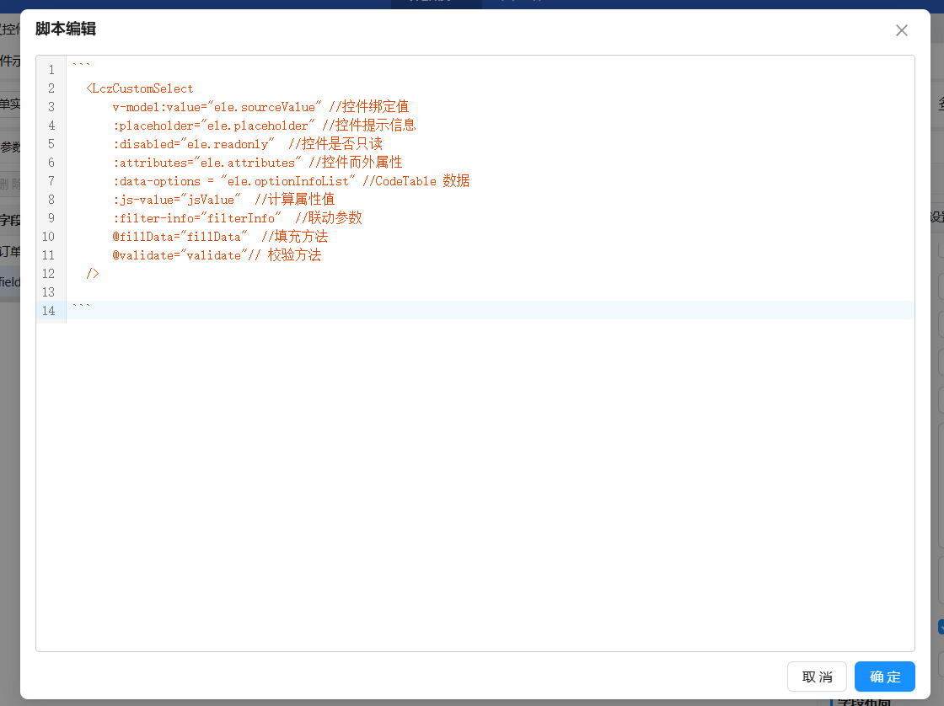Viewport: 944px width, 706px height.
Task: Click the 确定 confirm button
Action: pyautogui.click(x=884, y=677)
